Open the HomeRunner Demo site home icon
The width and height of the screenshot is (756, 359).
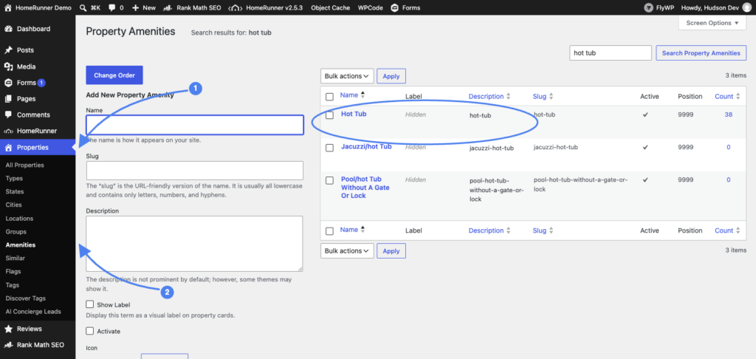point(8,7)
